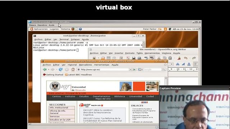Click the Writer print icon
This screenshot has height=129, width=230.
click(x=134, y=58)
